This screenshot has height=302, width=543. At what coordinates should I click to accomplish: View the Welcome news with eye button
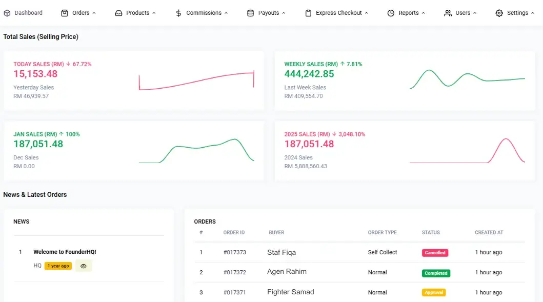[x=84, y=266]
